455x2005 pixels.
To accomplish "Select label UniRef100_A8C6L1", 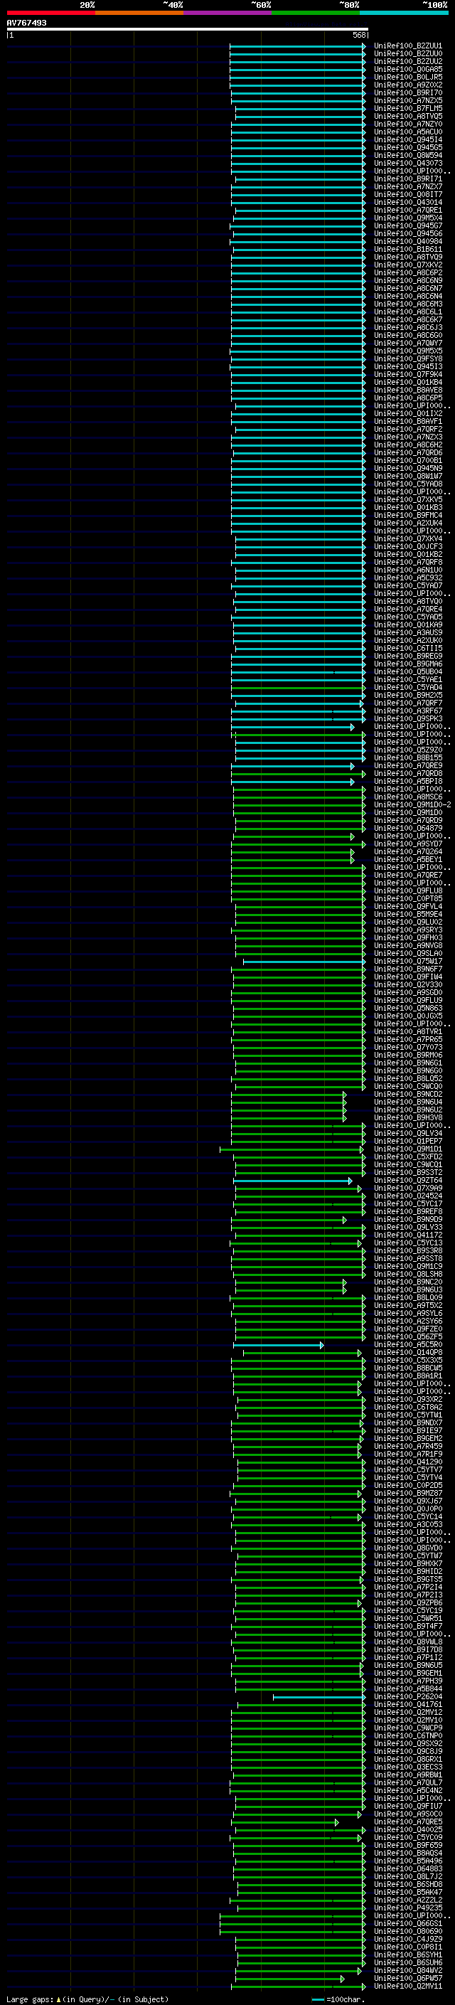I will 407,312.
